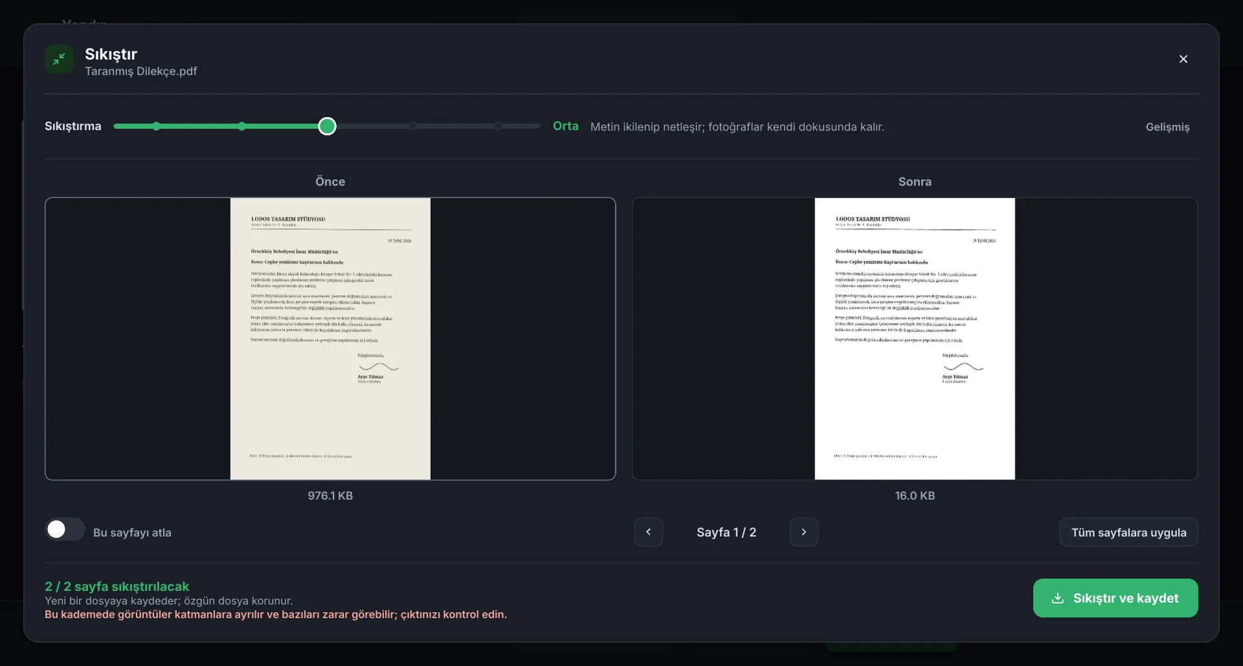The height and width of the screenshot is (666, 1243).
Task: Click the download icon in Sıkıştır ve kaydet
Action: click(1058, 598)
